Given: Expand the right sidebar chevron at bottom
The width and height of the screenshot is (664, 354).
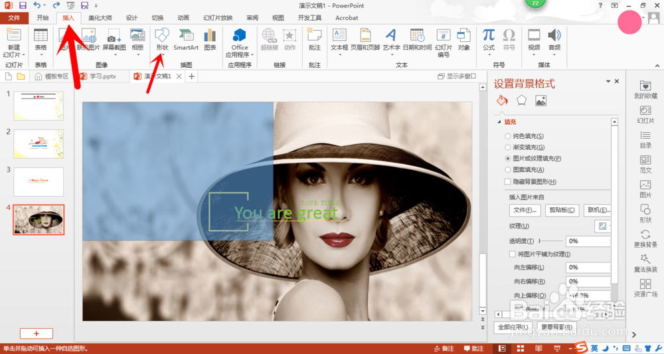Looking at the screenshot, I should point(634,335).
